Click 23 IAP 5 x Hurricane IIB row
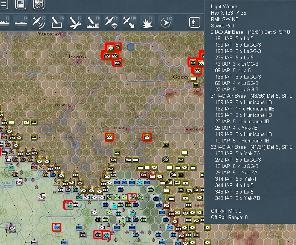The image size is (296, 245). click(242, 121)
